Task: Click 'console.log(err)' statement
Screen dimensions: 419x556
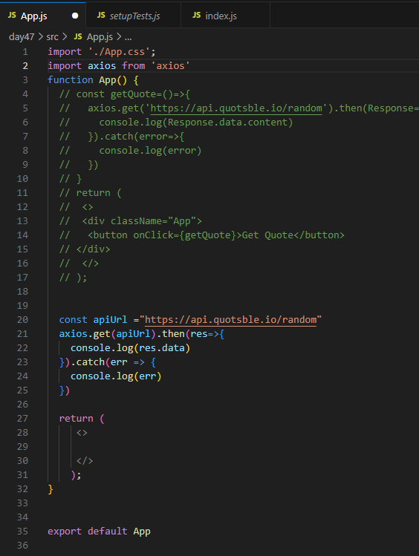Action: click(116, 376)
